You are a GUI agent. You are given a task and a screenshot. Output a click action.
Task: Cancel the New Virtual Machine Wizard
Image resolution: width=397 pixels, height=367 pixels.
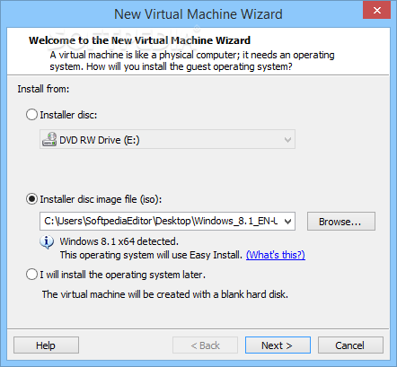(350, 345)
